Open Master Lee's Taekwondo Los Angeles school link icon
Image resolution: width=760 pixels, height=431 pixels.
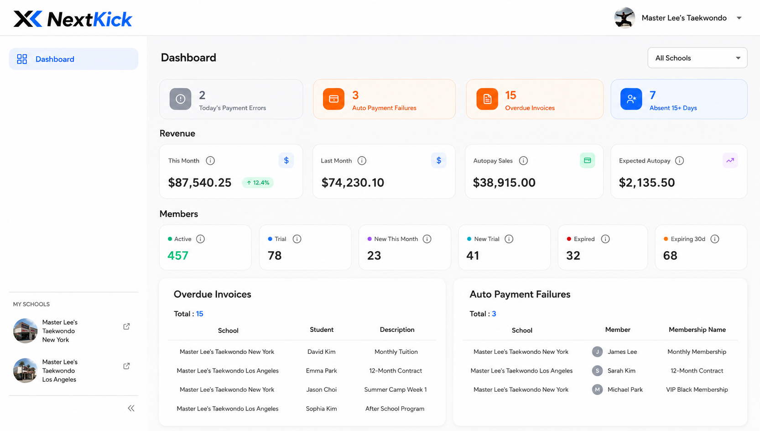126,366
